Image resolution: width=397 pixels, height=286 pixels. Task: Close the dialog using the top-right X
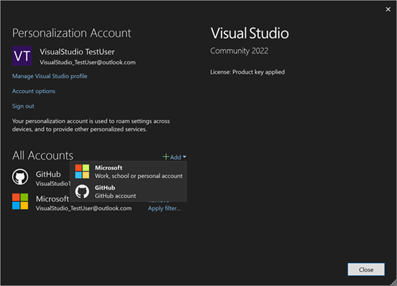click(x=388, y=9)
